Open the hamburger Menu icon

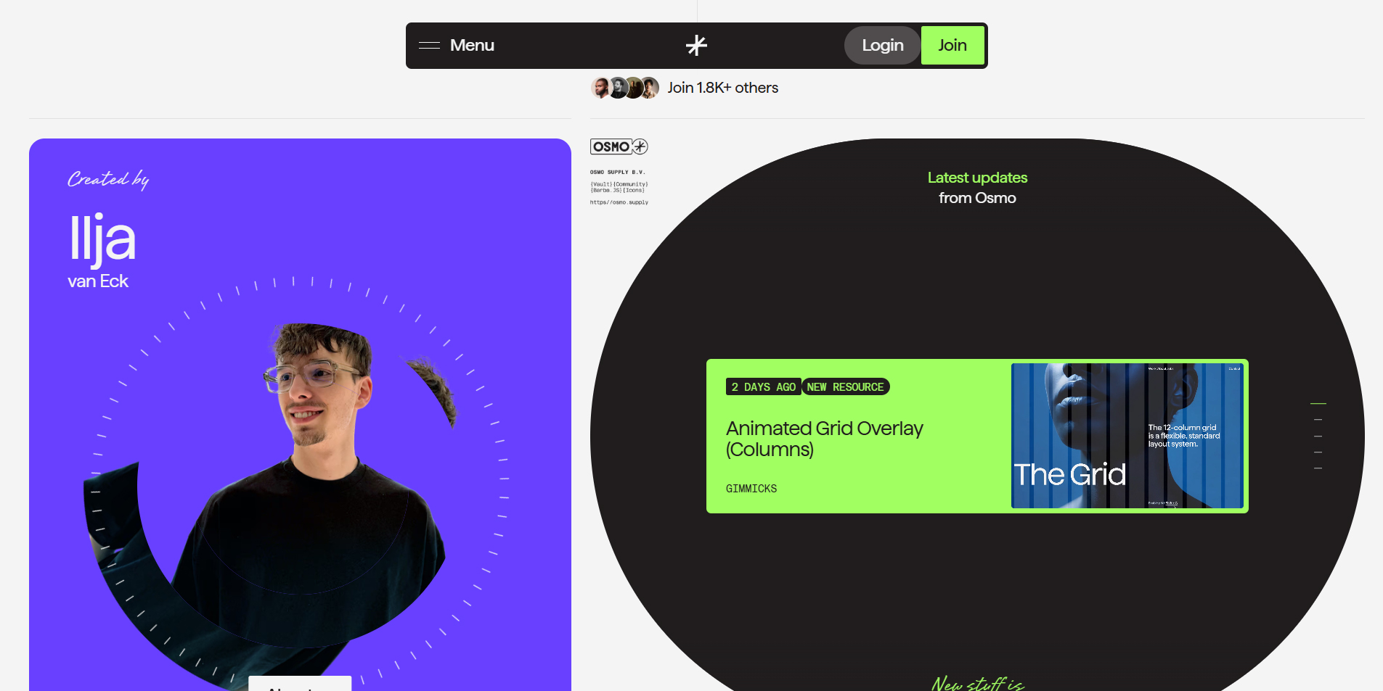tap(429, 45)
